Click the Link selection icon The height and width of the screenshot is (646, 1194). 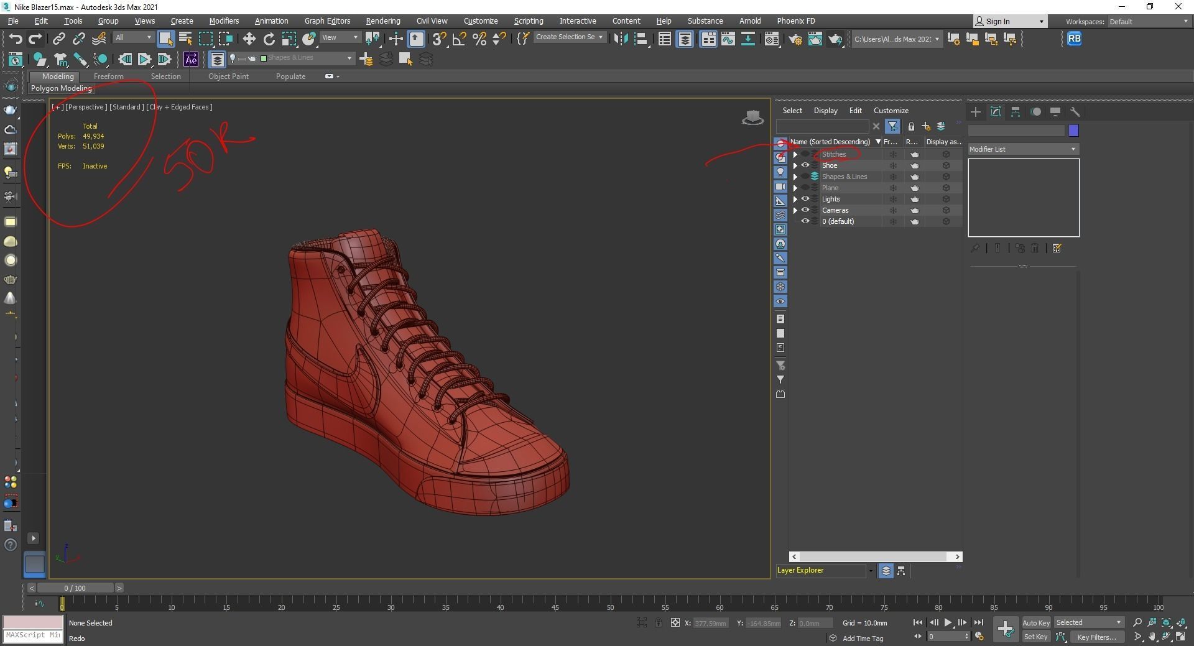click(x=58, y=39)
